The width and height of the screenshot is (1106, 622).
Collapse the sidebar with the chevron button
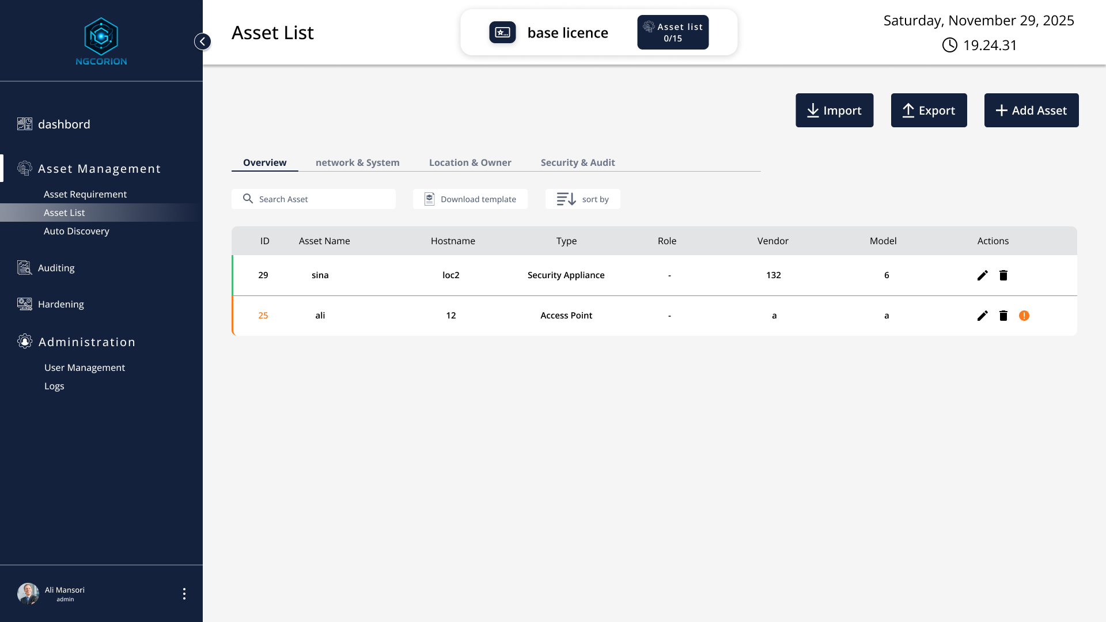203,41
